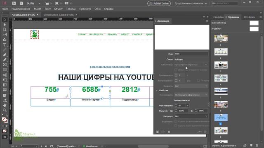Toggle the hide after animating checkbox

click(176, 125)
